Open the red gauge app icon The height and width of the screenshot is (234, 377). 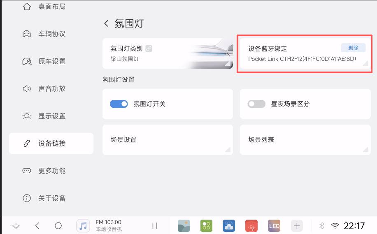(x=251, y=226)
